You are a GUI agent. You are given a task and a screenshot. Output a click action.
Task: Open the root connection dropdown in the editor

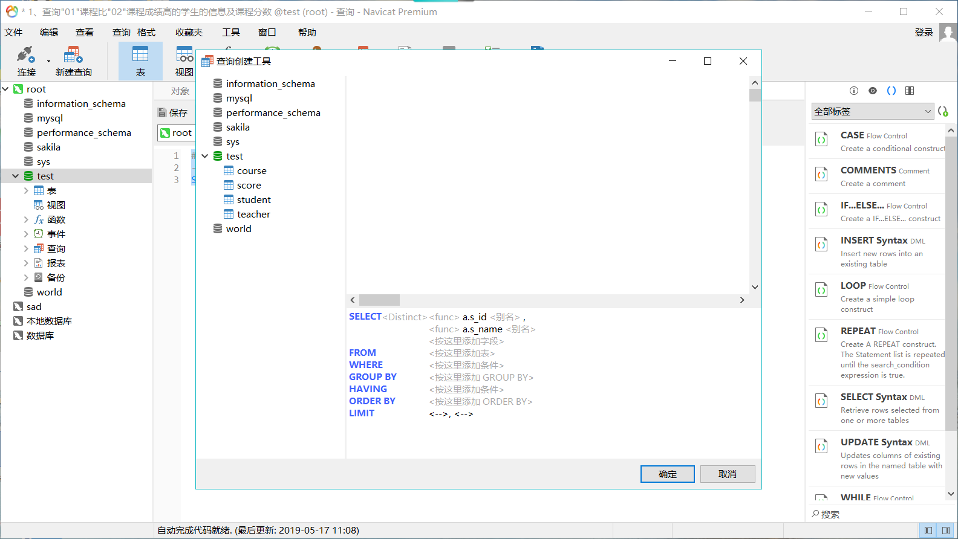point(176,133)
